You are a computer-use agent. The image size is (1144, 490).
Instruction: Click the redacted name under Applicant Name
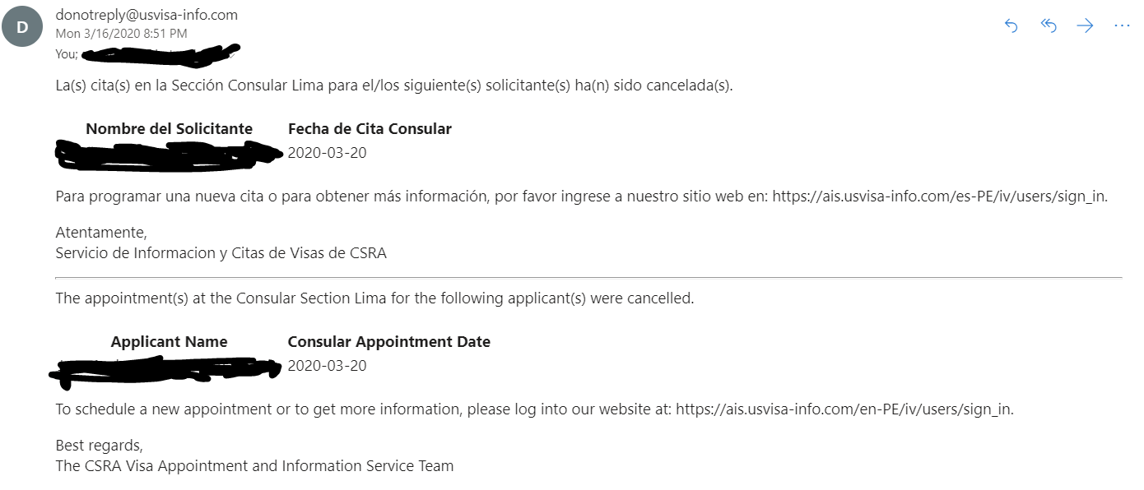[x=165, y=370]
